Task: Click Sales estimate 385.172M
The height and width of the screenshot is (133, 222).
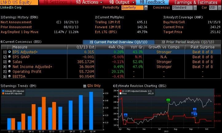Action: click(85, 62)
